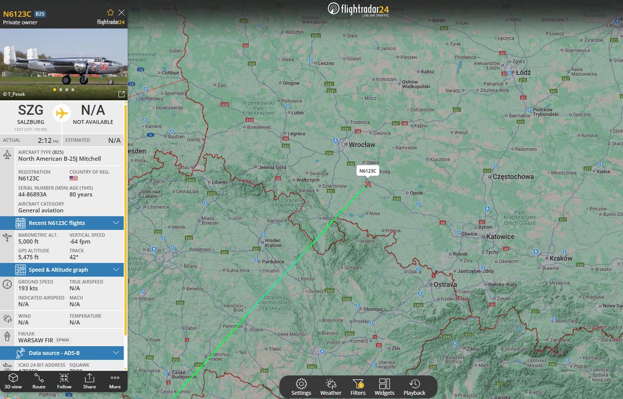Click the flightradar24 logo in panel header
Screen dimensions: 623x399
[x=111, y=22]
